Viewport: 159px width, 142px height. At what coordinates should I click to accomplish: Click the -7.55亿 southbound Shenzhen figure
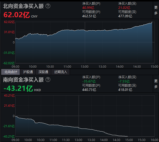[x=124, y=81]
